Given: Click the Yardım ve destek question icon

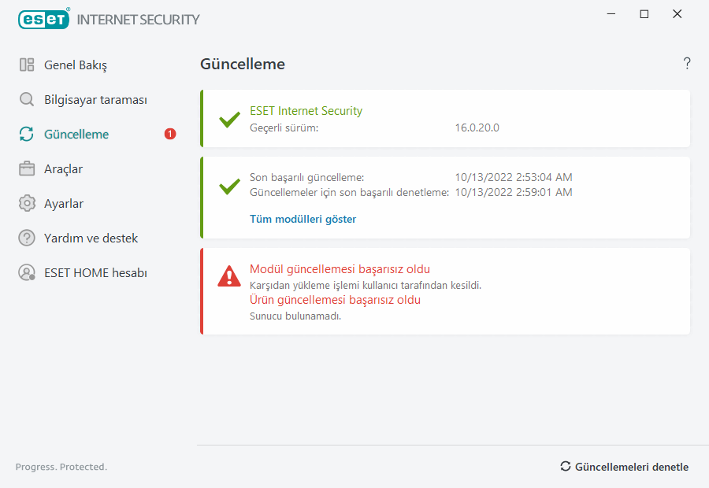Looking at the screenshot, I should [x=27, y=238].
